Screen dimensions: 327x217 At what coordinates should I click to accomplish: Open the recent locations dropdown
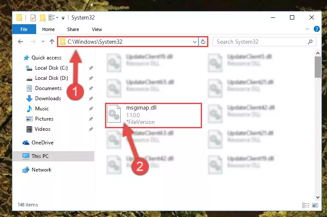click(x=43, y=42)
